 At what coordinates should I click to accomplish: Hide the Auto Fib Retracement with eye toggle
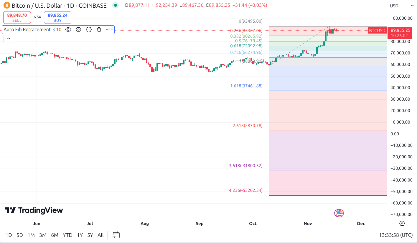point(68,29)
